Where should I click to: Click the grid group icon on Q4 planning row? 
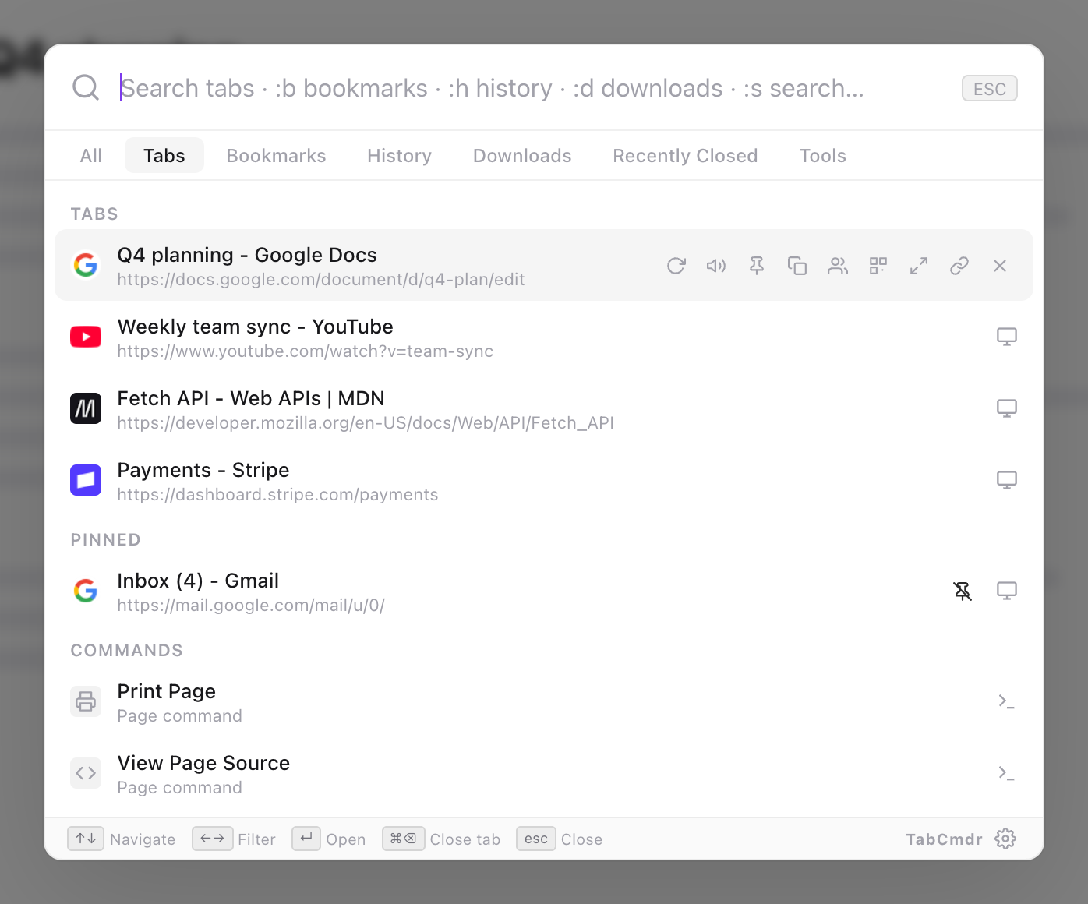coord(878,266)
